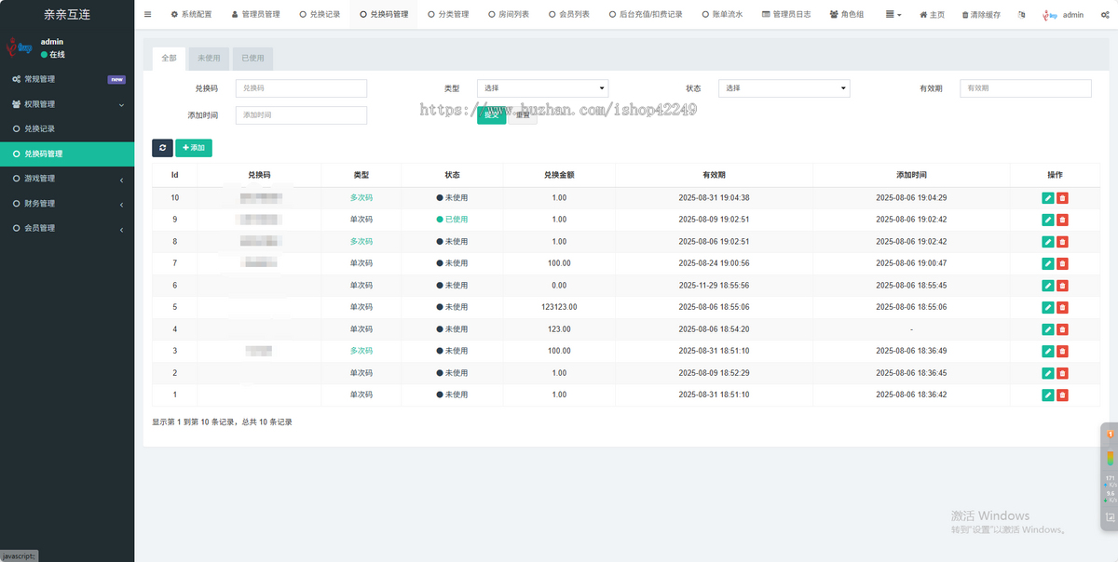
Task: Open the settings gears icon at top right
Action: point(1104,15)
